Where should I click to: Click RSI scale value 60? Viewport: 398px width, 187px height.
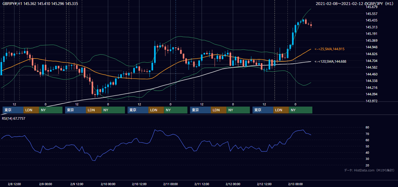pyautogui.click(x=367, y=140)
